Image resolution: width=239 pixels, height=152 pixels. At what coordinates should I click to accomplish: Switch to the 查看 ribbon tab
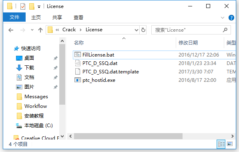pos(78,17)
